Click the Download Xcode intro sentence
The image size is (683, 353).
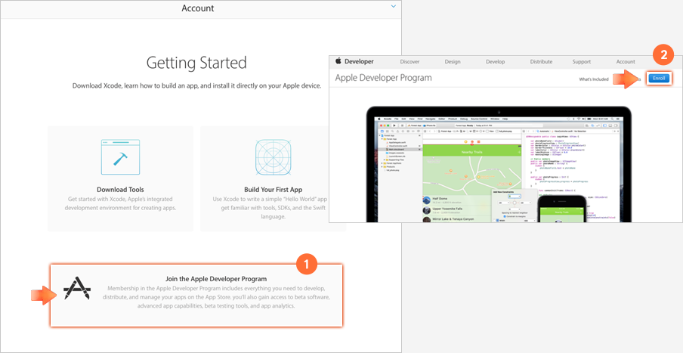196,86
